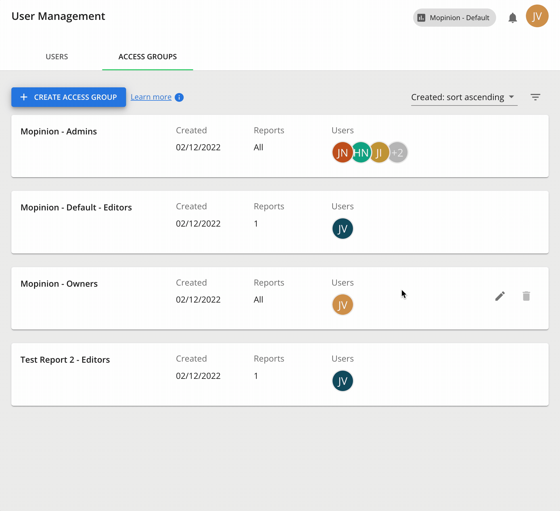The image size is (560, 511).
Task: Open your JV profile avatar
Action: [537, 16]
